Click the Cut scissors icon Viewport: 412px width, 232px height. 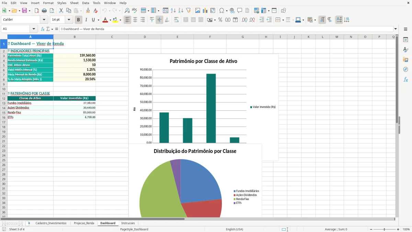point(61,11)
